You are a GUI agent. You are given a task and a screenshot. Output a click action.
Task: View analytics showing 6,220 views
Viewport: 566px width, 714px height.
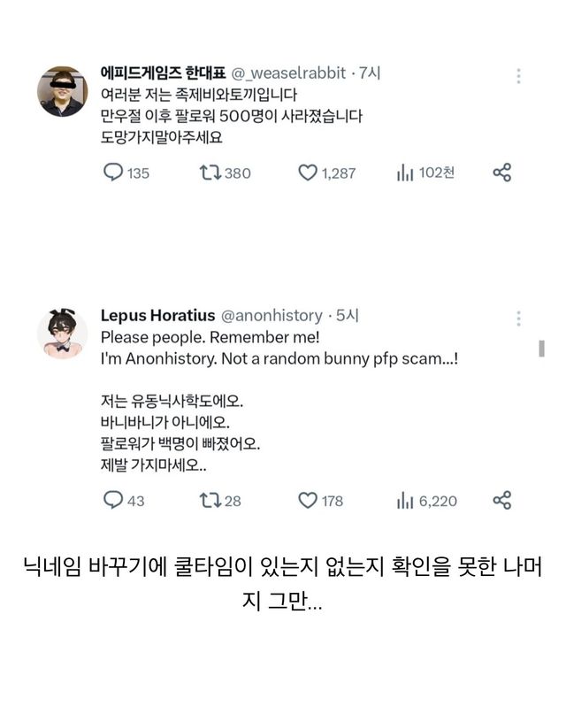tap(405, 501)
